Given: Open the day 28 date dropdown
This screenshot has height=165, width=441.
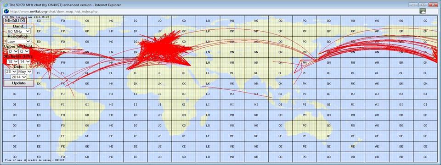Looking at the screenshot, I should 11,71.
